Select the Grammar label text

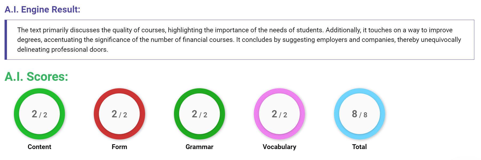pyautogui.click(x=199, y=147)
